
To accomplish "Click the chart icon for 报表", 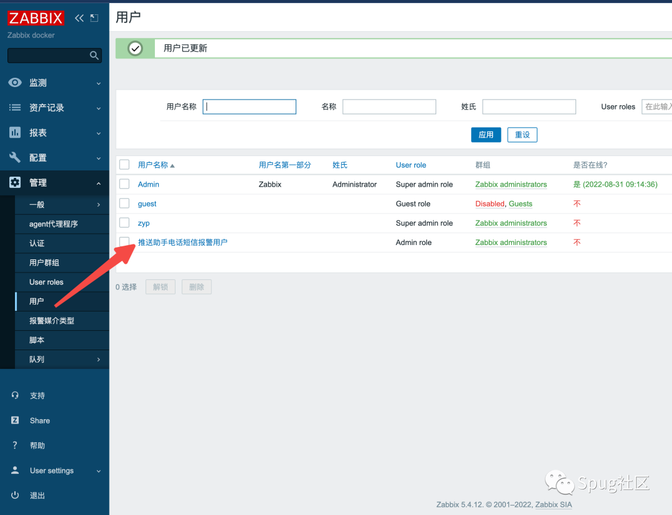I will [x=15, y=132].
